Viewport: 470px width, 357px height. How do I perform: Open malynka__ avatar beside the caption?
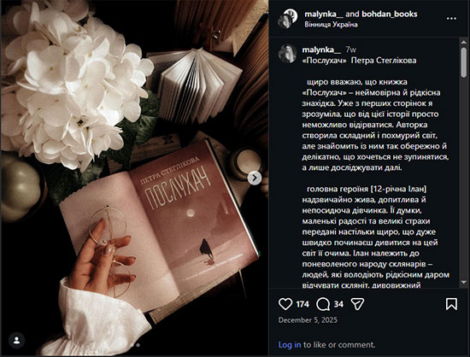coord(287,54)
